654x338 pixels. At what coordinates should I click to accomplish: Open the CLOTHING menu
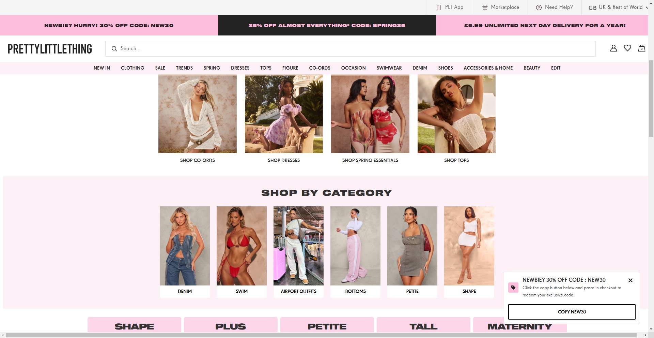click(133, 68)
